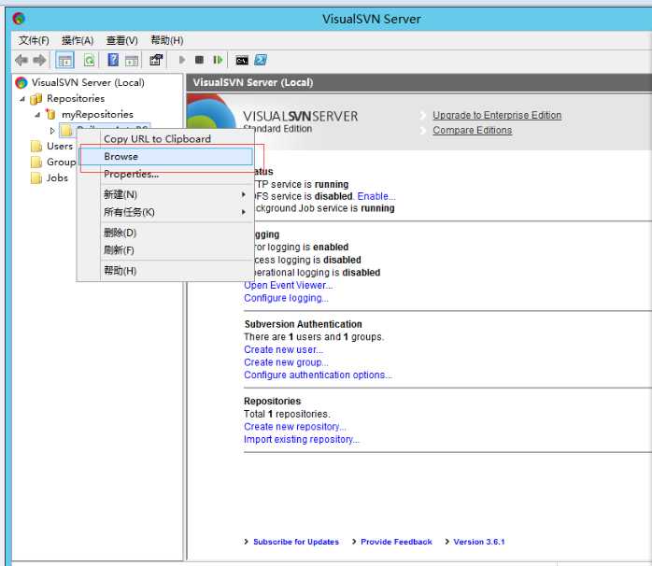Open the 帮助(H) menu in menu bar
652x566 pixels.
pyautogui.click(x=167, y=41)
